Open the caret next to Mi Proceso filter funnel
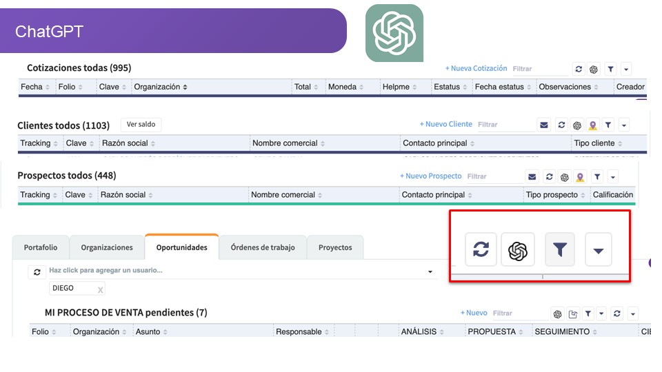The height and width of the screenshot is (372, 662). [x=601, y=313]
